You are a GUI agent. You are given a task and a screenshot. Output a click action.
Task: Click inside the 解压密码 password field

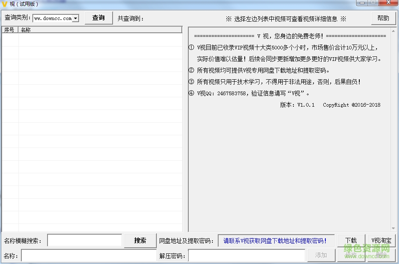(x=247, y=255)
